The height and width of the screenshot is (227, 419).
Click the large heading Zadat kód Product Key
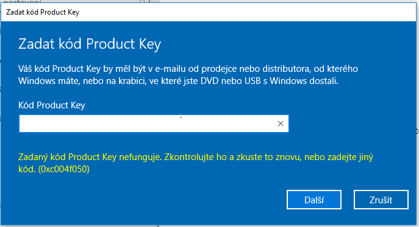(x=90, y=44)
